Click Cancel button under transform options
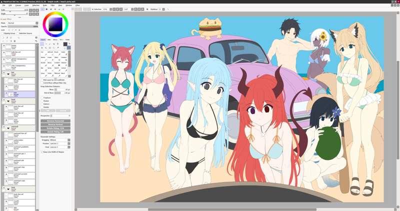Screen dimensions: 400x211 63,110
